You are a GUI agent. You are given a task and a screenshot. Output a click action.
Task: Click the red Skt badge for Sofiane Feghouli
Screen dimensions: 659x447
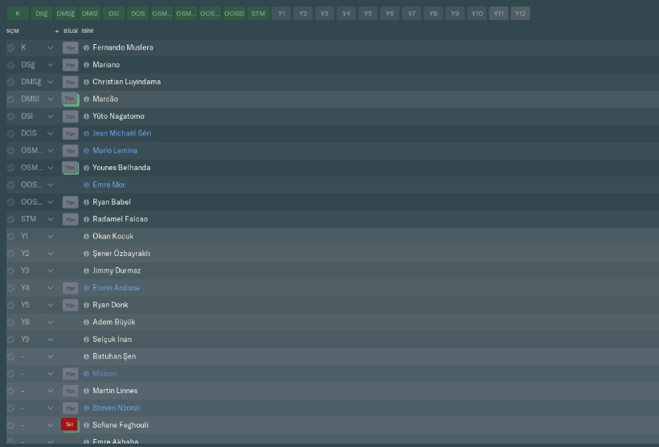pos(70,425)
